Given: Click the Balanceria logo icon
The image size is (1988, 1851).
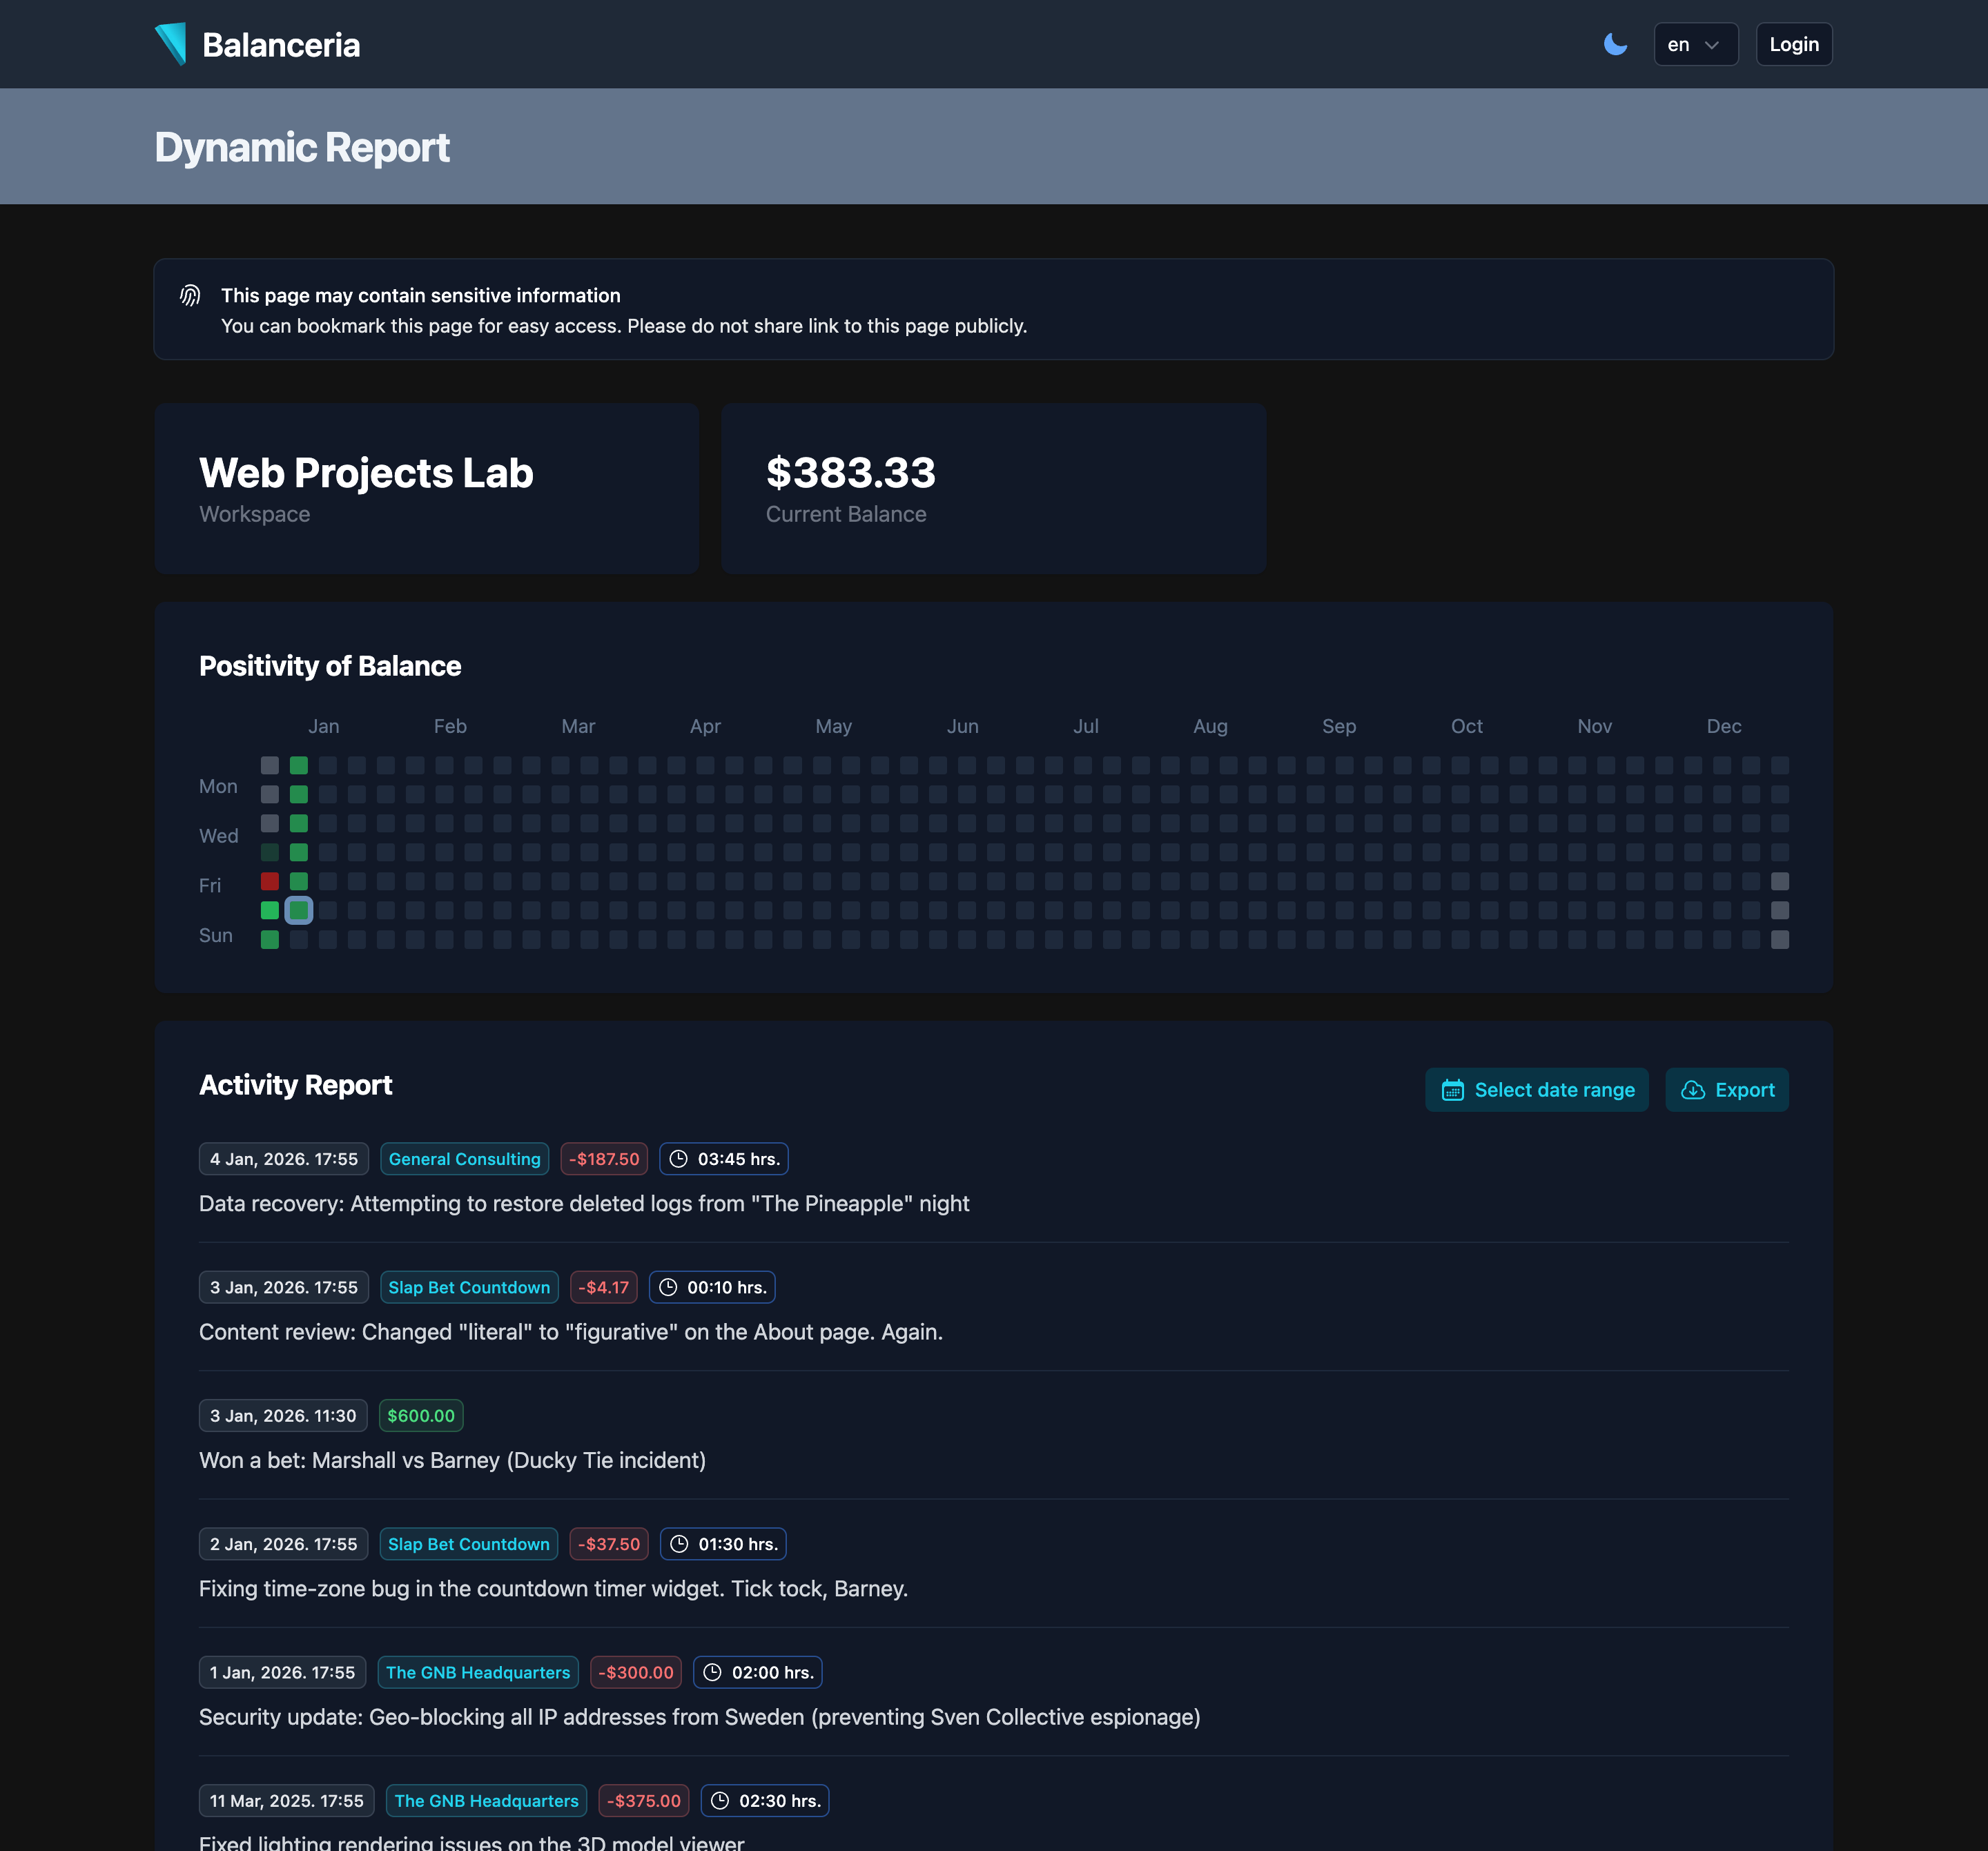Looking at the screenshot, I should point(171,44).
